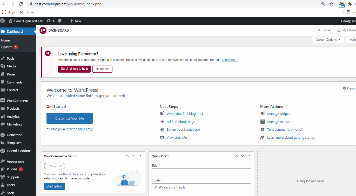Bookmark this page with the star icon
Viewport: 356px width, 196px height.
point(331,4)
